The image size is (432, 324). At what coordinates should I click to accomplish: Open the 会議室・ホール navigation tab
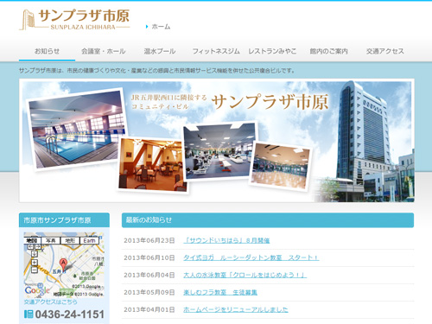[x=104, y=51]
